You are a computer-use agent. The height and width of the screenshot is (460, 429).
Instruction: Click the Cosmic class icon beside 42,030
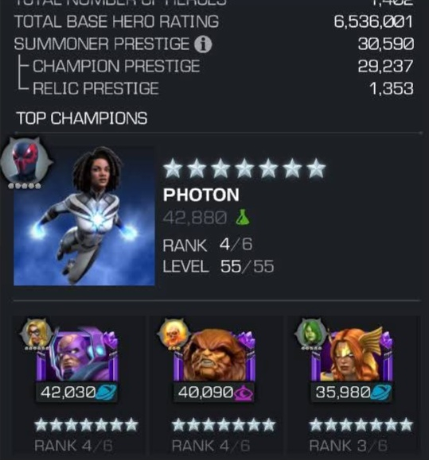pos(106,392)
